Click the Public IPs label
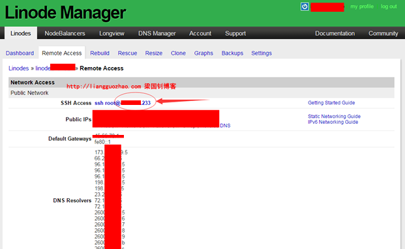Viewport: 405px width, 249px height. pos(78,119)
